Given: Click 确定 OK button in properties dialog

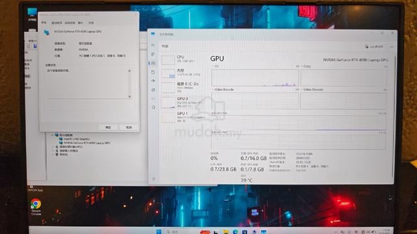Looking at the screenshot, I should tap(108, 127).
